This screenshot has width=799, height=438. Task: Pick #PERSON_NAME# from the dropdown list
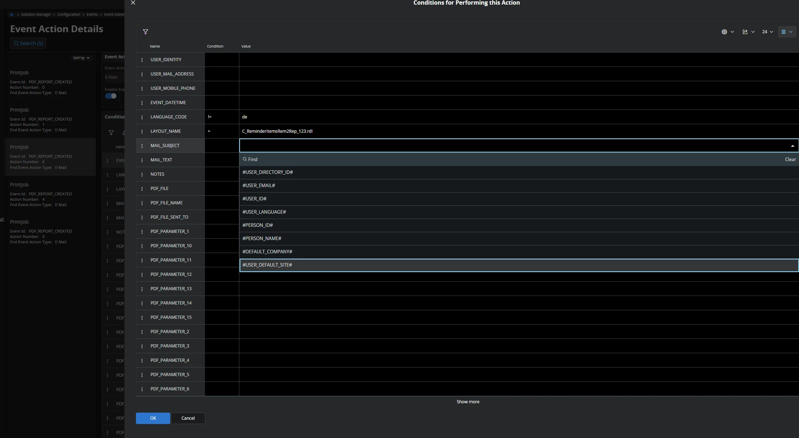click(x=262, y=238)
